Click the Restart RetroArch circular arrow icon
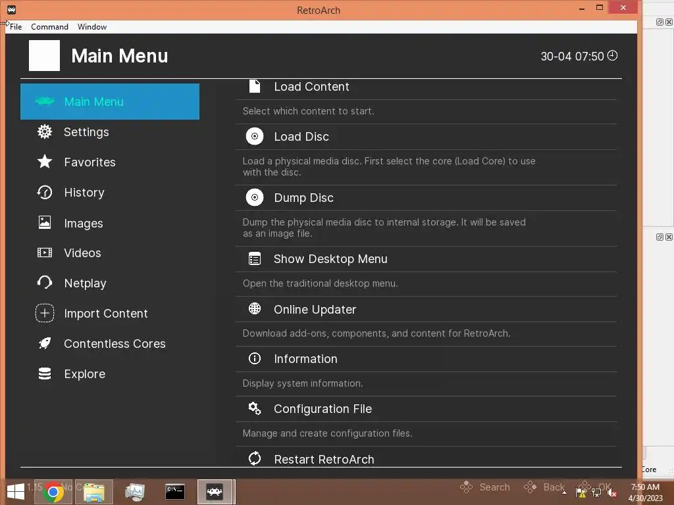 coord(255,458)
